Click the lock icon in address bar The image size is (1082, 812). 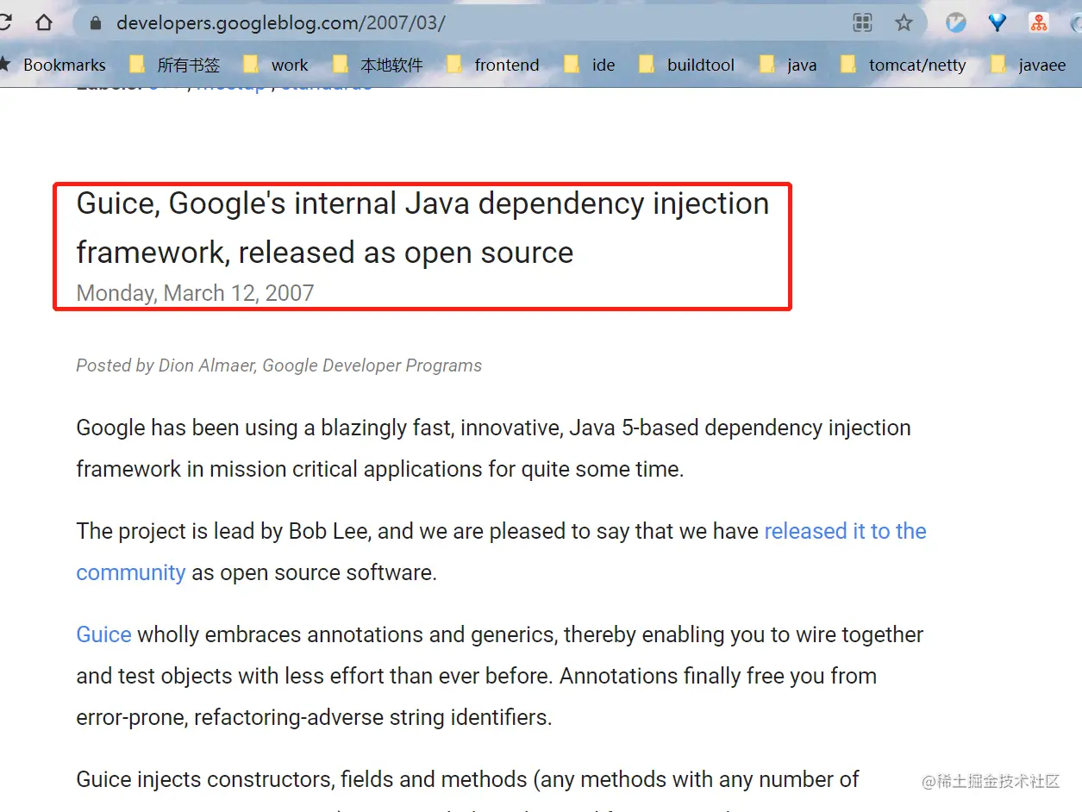tap(96, 23)
